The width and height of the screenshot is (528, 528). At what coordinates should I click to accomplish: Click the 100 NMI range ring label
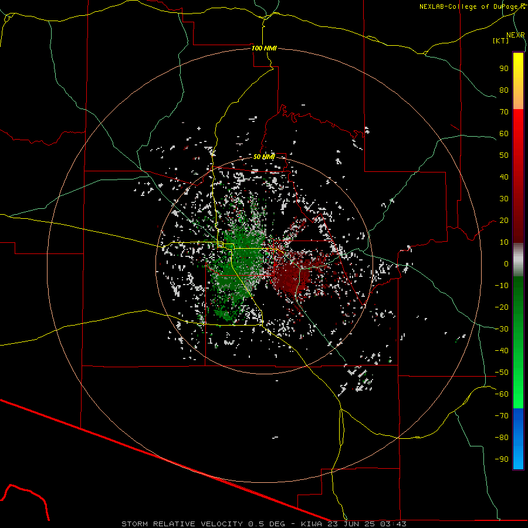tap(264, 48)
